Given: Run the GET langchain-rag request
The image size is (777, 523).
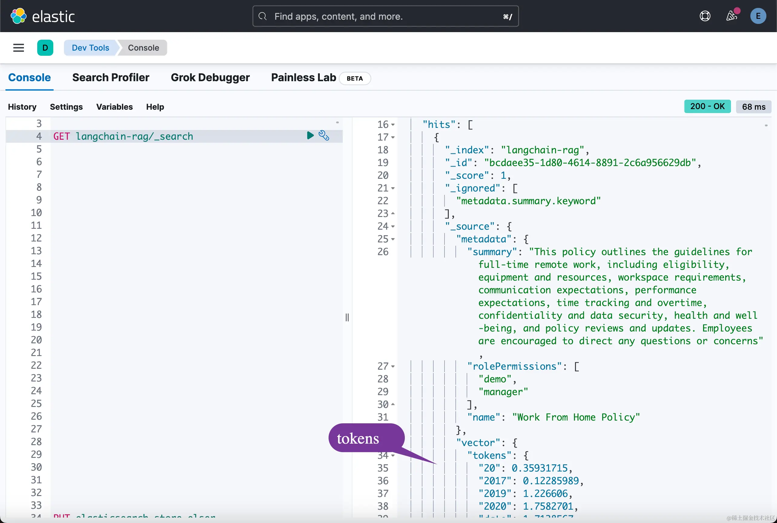Looking at the screenshot, I should pyautogui.click(x=310, y=135).
